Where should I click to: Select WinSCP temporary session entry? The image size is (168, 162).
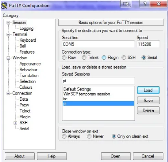(98, 94)
